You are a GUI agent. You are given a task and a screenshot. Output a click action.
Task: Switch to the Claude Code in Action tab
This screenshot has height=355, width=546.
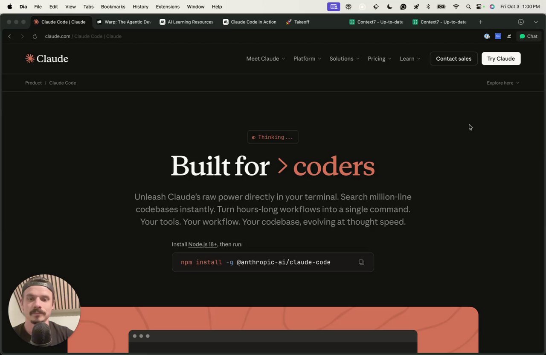click(250, 22)
